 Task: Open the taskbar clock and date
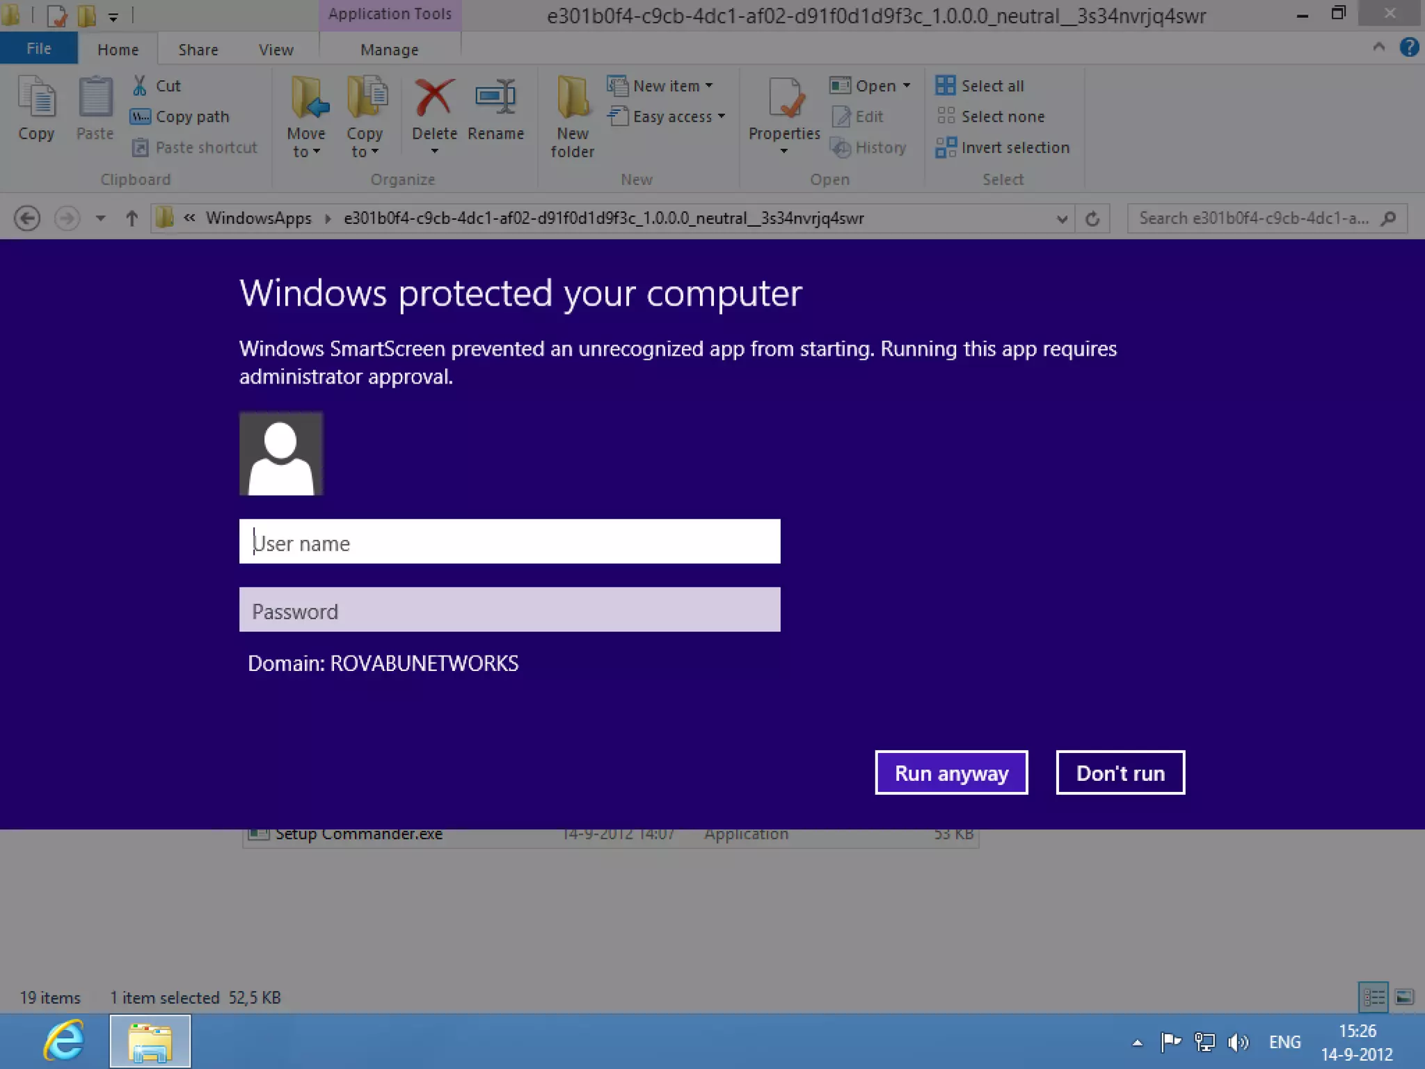(x=1357, y=1042)
